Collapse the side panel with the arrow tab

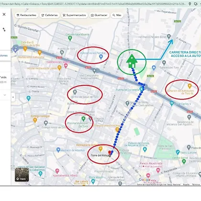click(x=13, y=97)
